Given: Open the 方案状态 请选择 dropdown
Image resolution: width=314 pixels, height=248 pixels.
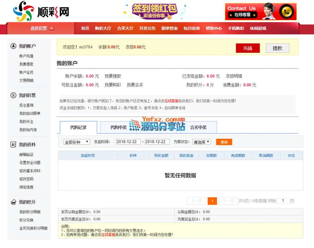Looking at the screenshot, I should pos(201,142).
